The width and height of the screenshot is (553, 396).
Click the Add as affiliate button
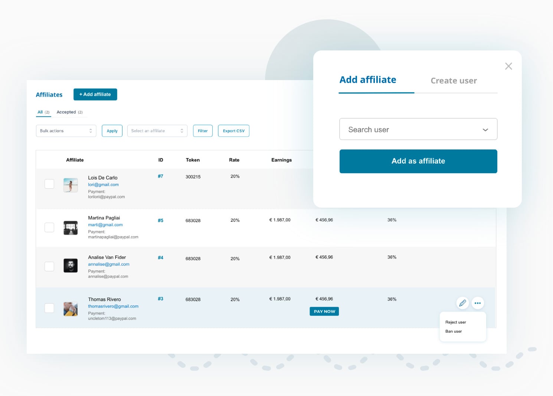coord(418,161)
